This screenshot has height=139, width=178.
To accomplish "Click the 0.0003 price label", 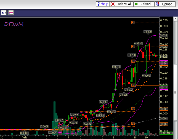I will pos(24,133).
